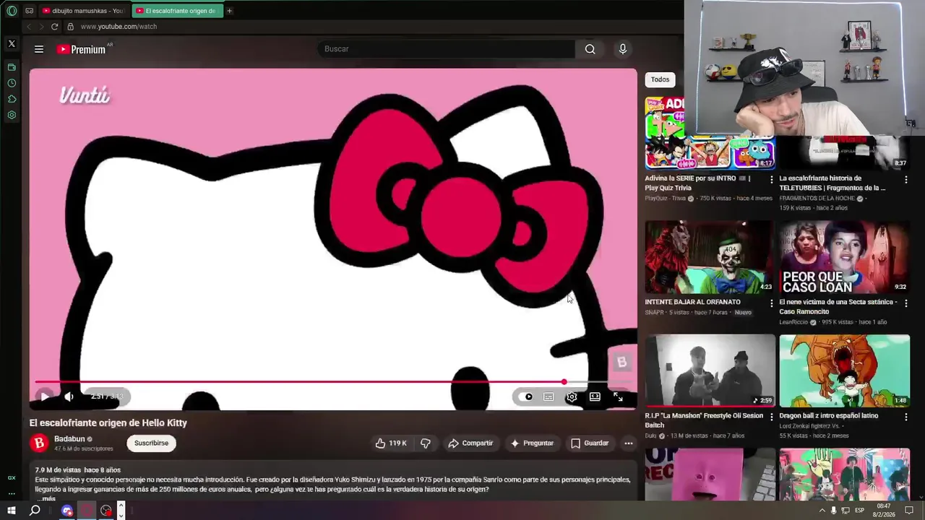Viewport: 925px width, 520px height.
Task: Open the player settings gear
Action: click(x=572, y=396)
